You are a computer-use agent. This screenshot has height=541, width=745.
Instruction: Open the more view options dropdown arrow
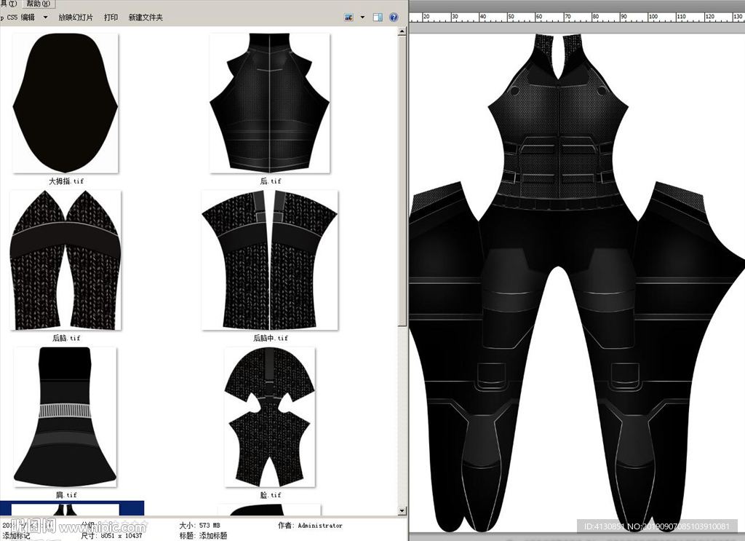click(x=362, y=17)
